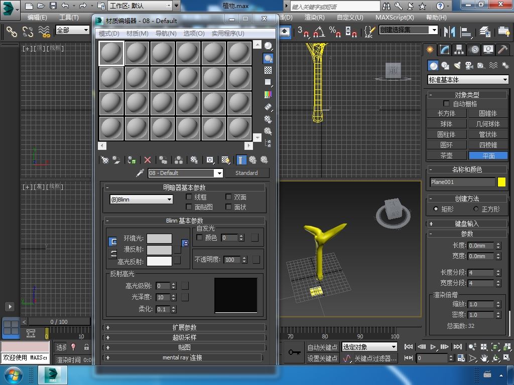This screenshot has height=385, width=514.
Task: Click the 设置关键点 button
Action: (x=322, y=358)
